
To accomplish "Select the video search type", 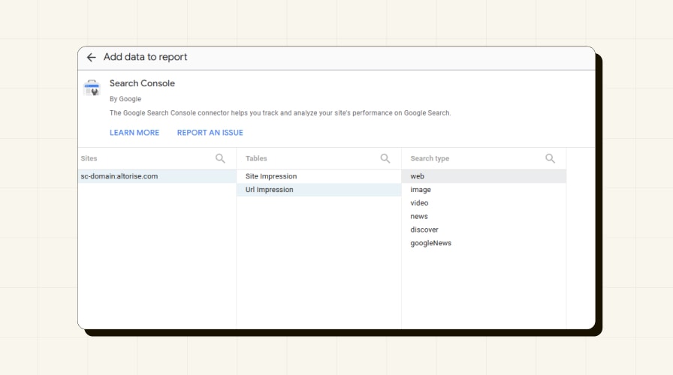I will coord(484,202).
